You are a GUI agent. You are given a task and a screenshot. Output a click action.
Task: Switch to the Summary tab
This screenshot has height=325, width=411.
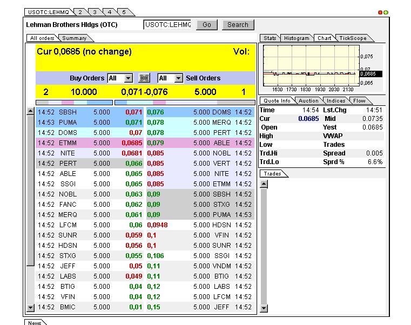pos(75,38)
